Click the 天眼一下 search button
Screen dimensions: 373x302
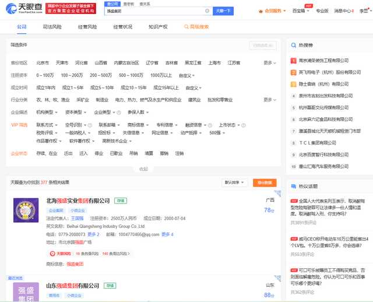pyautogui.click(x=224, y=11)
